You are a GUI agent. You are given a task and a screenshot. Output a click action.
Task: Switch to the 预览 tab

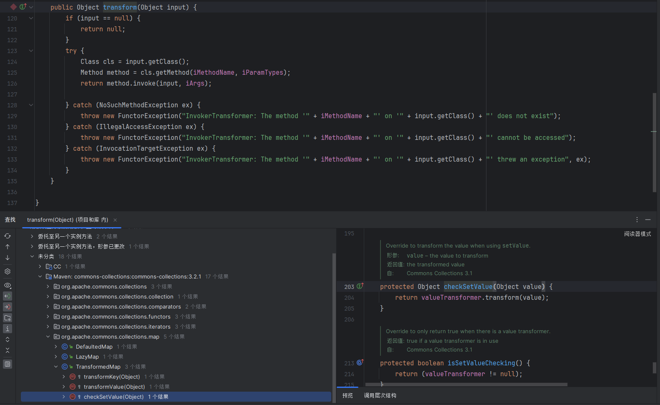click(348, 395)
